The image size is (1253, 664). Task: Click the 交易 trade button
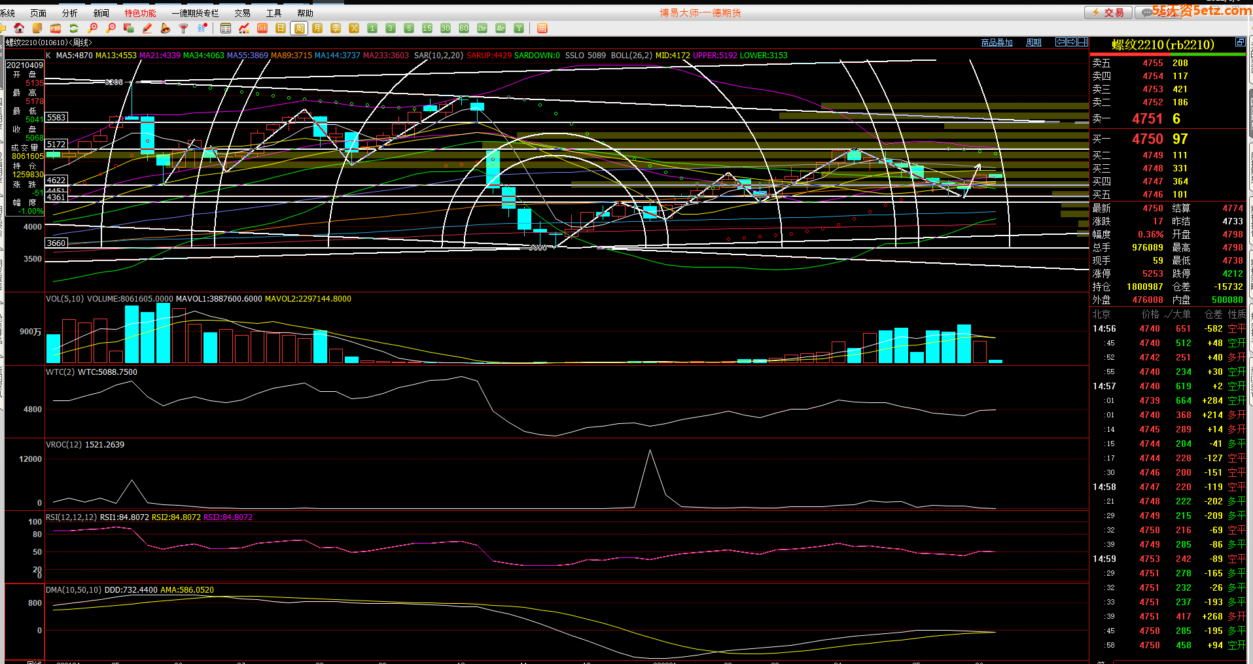(1107, 12)
